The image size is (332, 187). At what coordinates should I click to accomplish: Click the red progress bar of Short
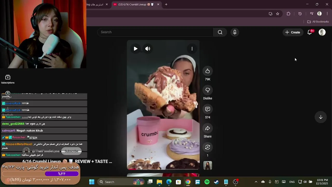[x=163, y=169]
